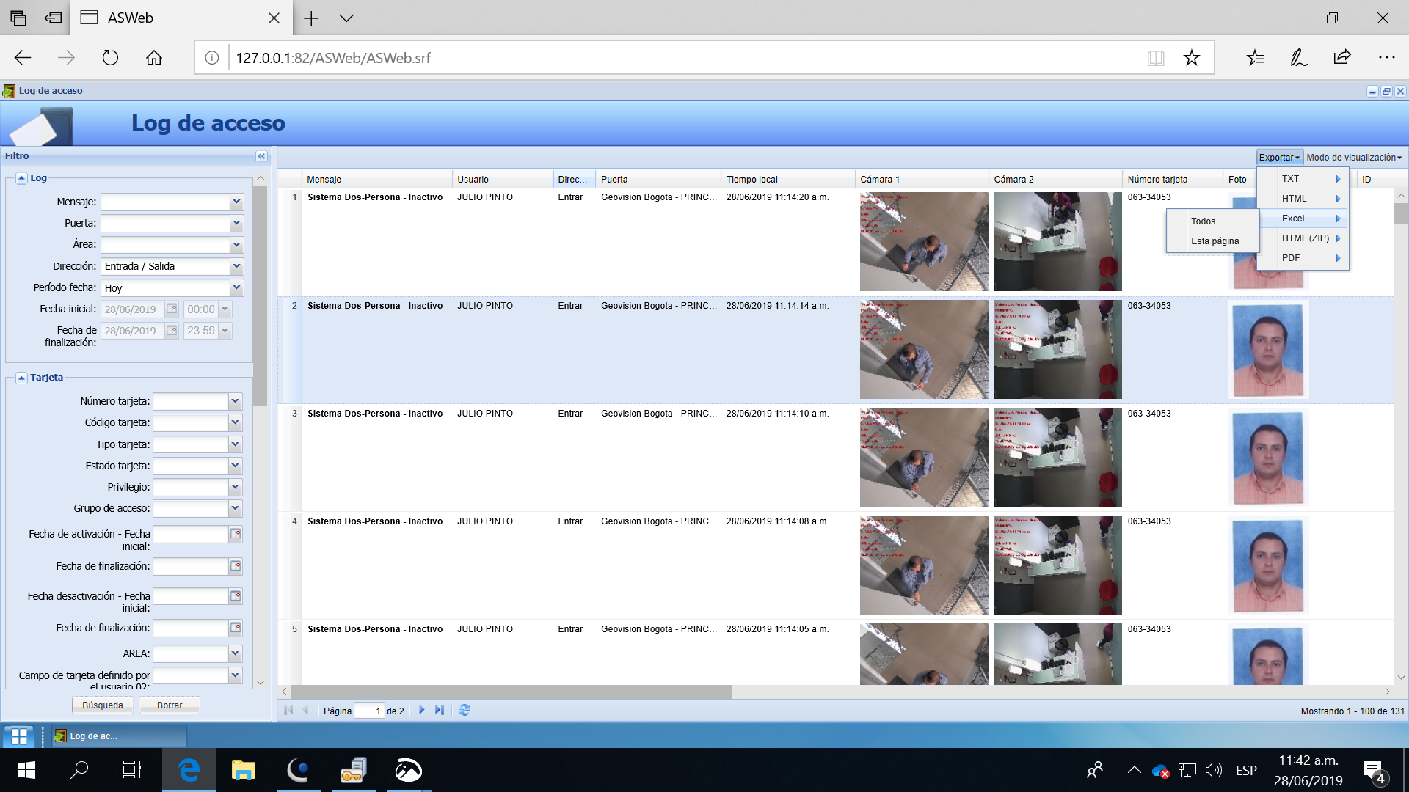Collapse the Log filter section
Viewport: 1409px width, 792px height.
(x=22, y=178)
